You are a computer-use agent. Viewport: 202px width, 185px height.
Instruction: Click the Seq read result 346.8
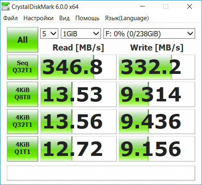pos(78,67)
